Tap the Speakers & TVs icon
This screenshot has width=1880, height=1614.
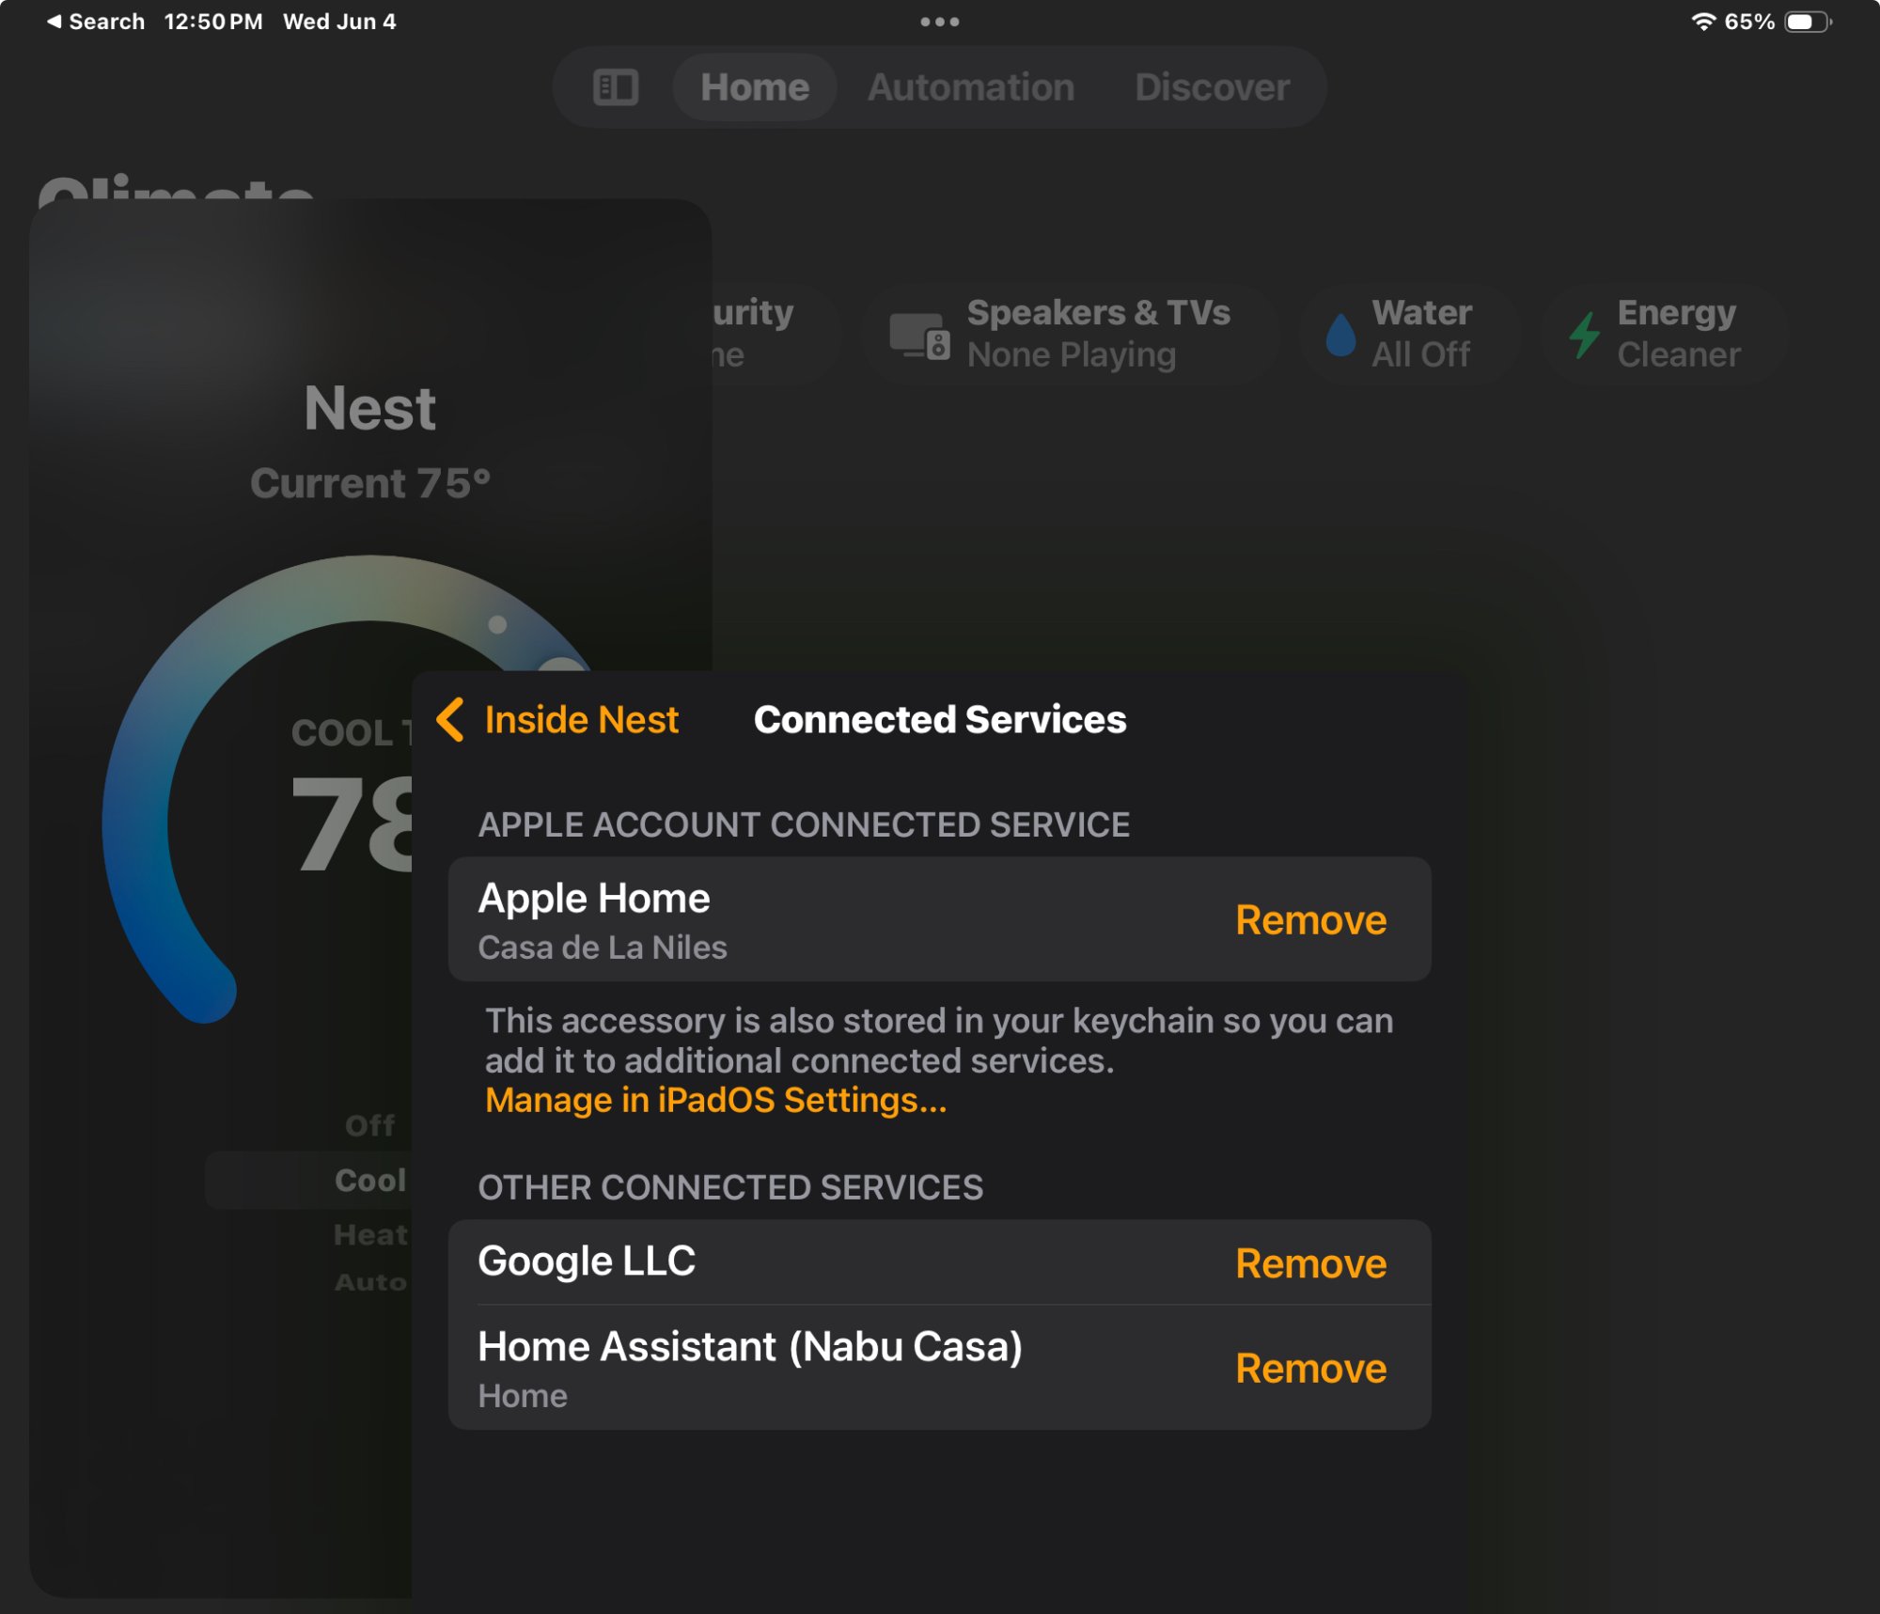919,336
